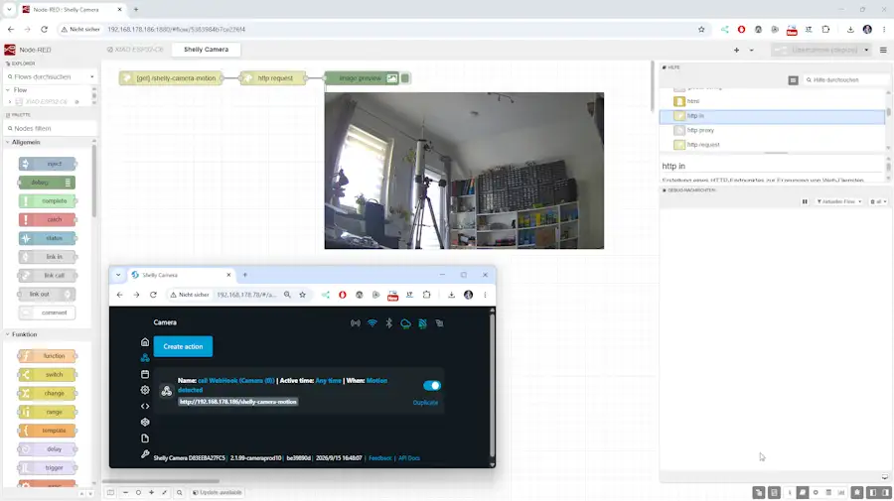Select Shelly Camera flow tab

point(206,50)
